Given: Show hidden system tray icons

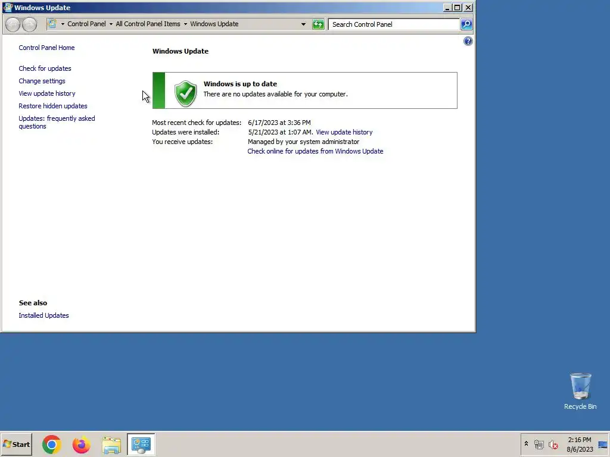Looking at the screenshot, I should (527, 443).
